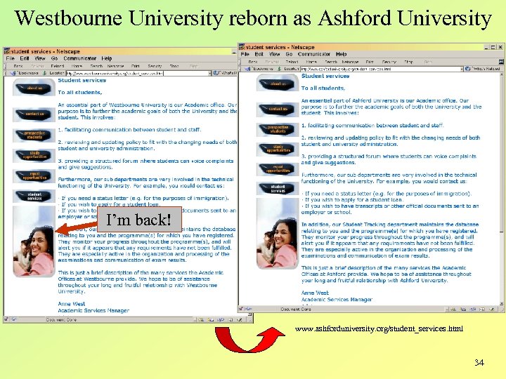
Task: Open Communicator menu in right window
Action: click(314, 54)
